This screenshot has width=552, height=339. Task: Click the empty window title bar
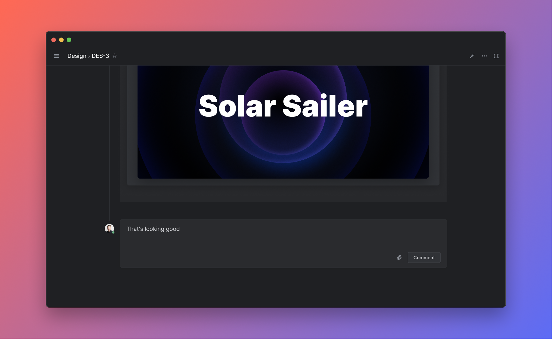coord(276,40)
